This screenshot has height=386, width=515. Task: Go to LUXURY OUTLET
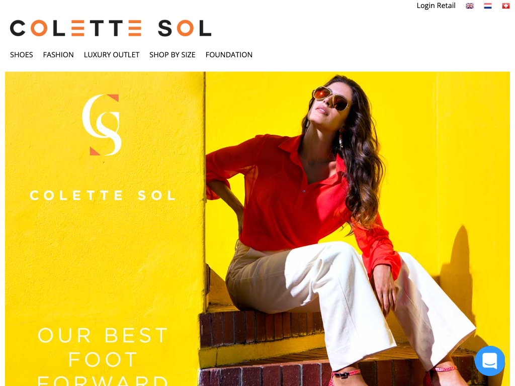tap(112, 55)
